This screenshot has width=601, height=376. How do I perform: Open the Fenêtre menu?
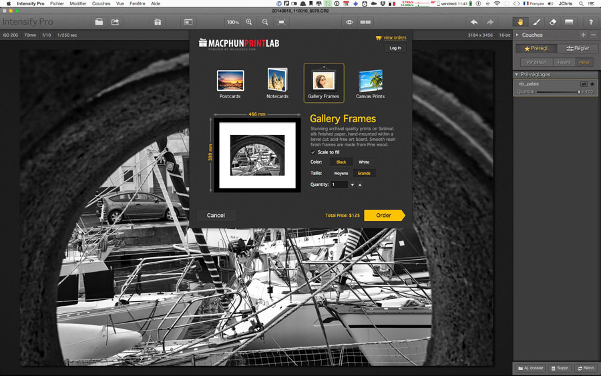coord(137,3)
